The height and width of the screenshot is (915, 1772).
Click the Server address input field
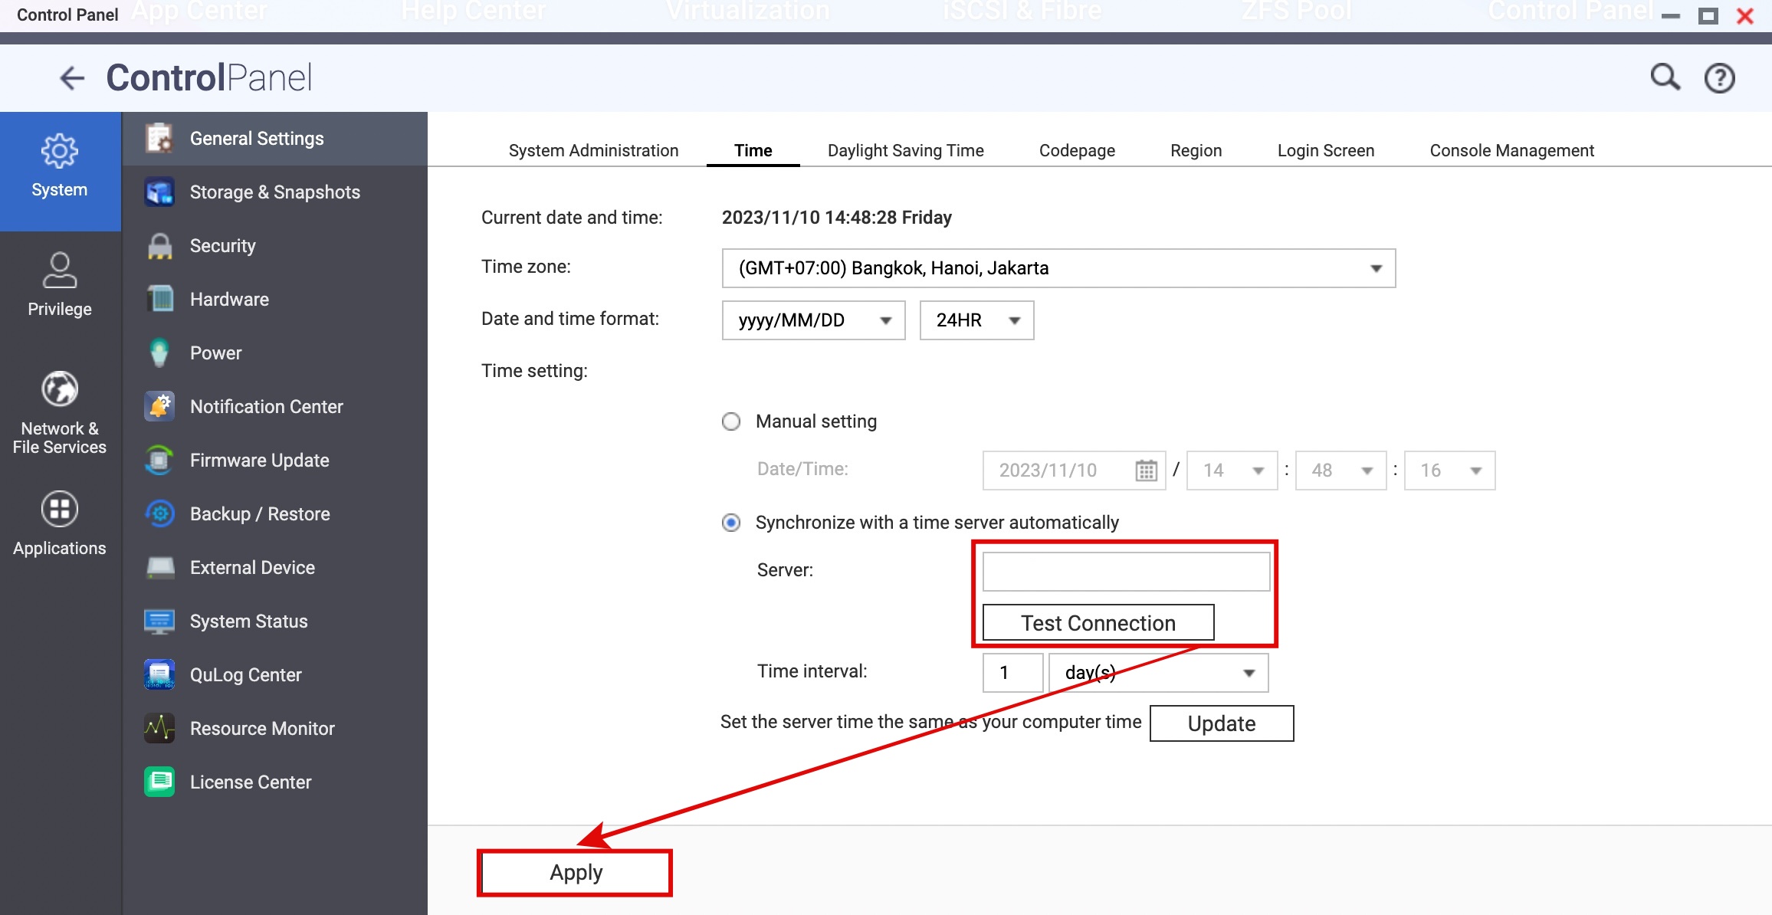1125,572
